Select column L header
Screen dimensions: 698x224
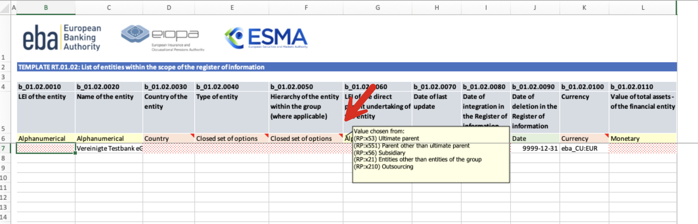pos(643,8)
